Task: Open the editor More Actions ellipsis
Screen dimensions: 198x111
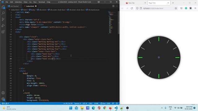Action: [x=117, y=6]
